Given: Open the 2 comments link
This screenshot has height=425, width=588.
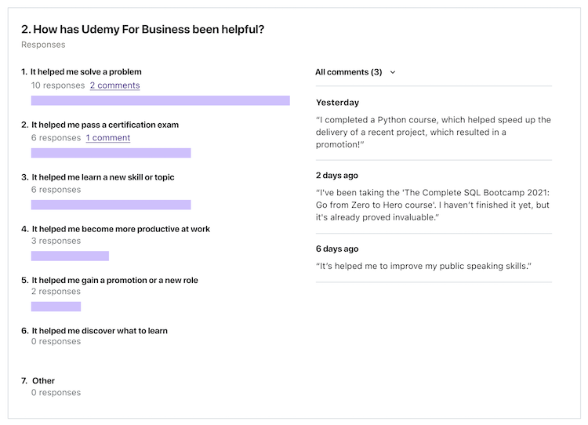Looking at the screenshot, I should pyautogui.click(x=114, y=85).
